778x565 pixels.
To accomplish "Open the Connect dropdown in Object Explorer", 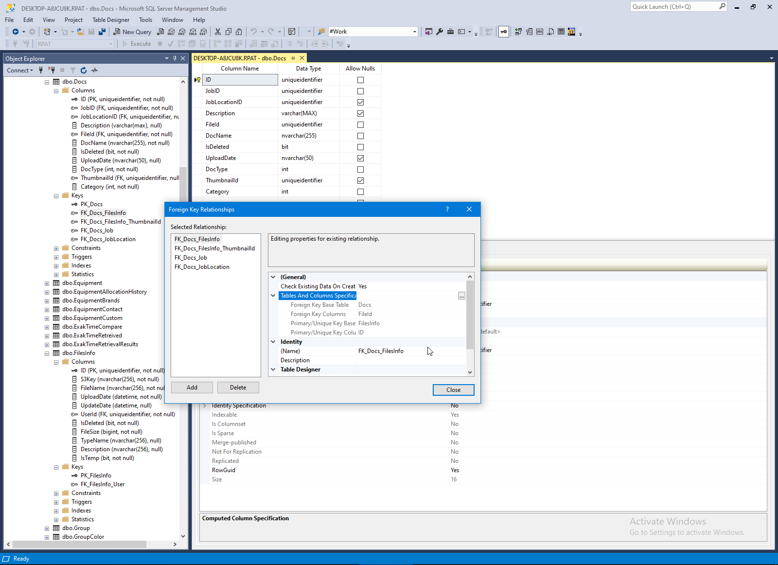I will (20, 70).
